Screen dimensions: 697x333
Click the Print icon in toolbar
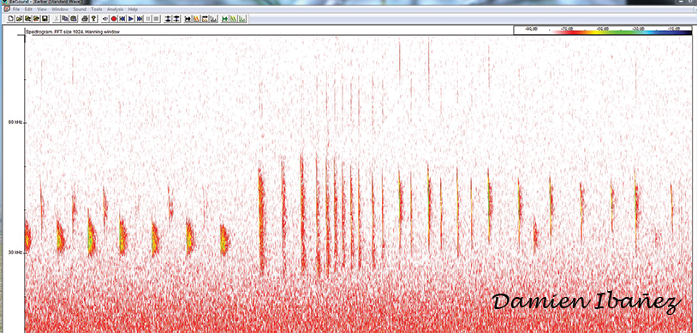(85, 19)
